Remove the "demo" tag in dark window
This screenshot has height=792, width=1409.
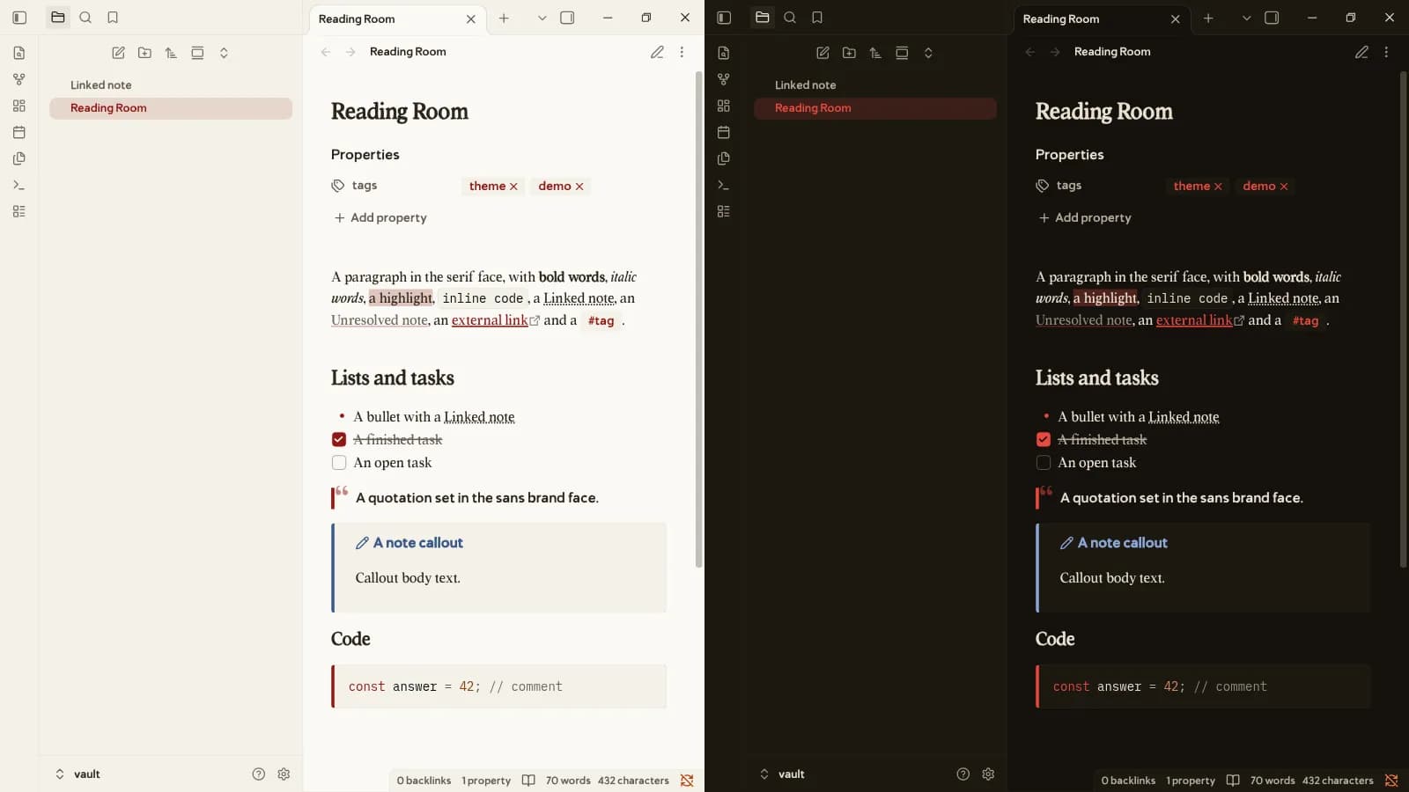(1284, 187)
